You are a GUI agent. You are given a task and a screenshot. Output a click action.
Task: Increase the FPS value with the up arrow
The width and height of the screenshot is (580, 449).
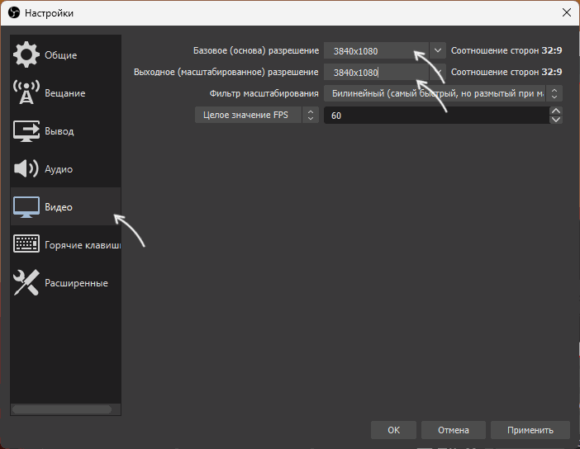[556, 111]
